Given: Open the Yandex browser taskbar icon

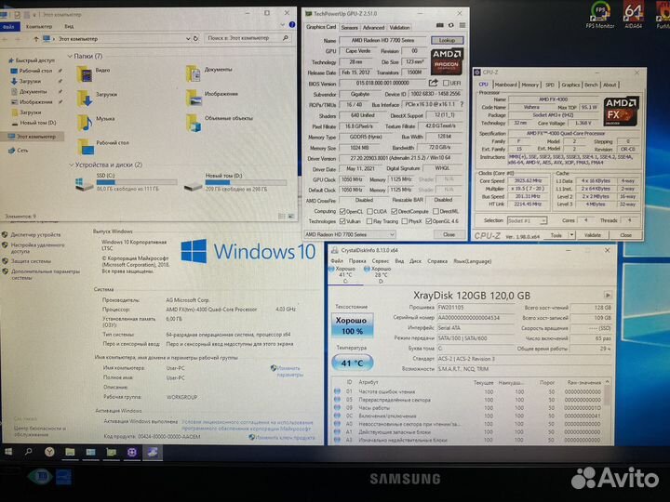Looking at the screenshot, I should pyautogui.click(x=49, y=452).
